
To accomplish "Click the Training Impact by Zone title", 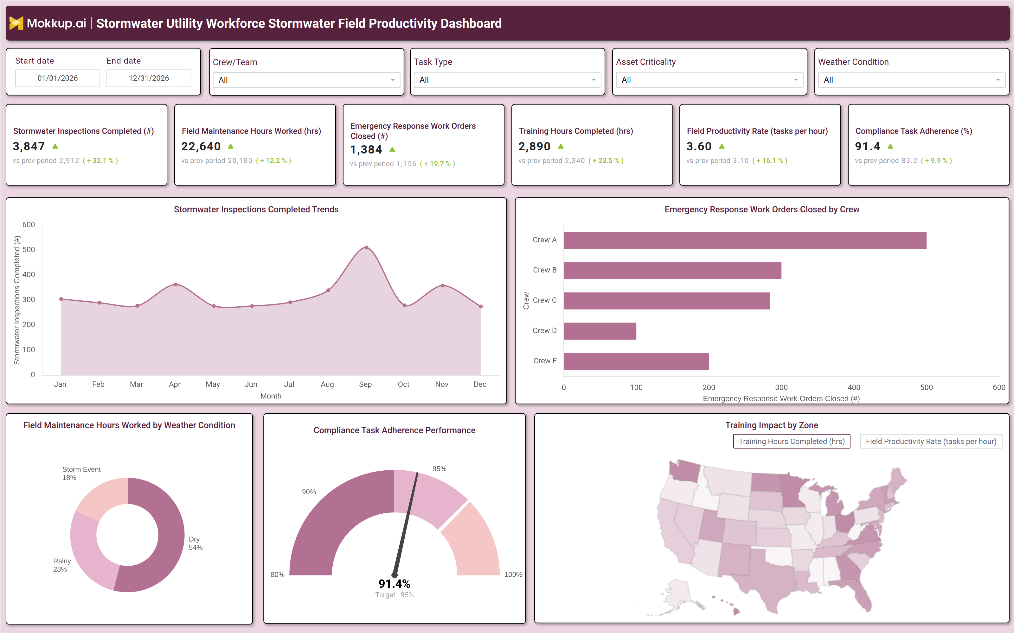I will tap(771, 425).
